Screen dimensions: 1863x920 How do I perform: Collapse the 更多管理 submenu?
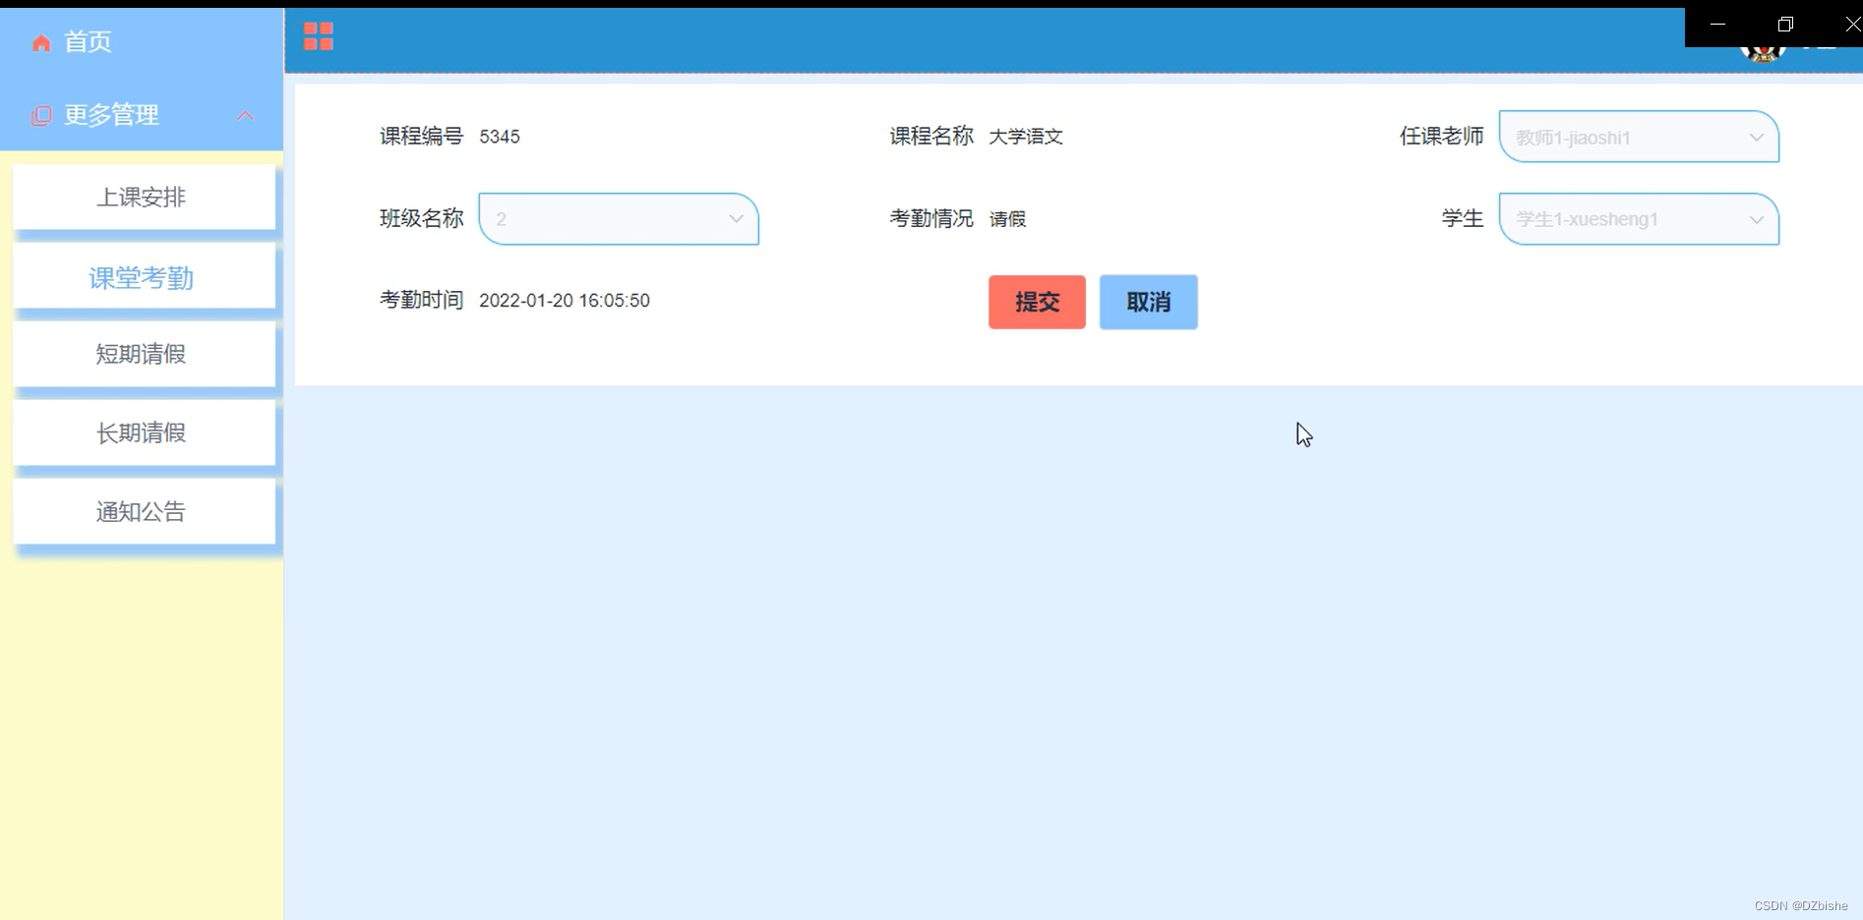(245, 115)
